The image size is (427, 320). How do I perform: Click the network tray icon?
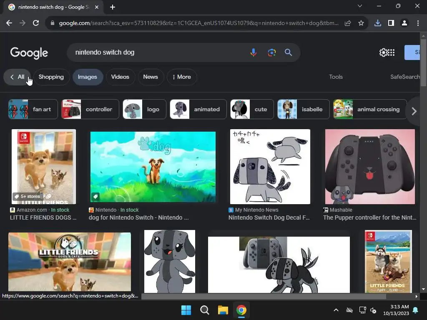pyautogui.click(x=362, y=310)
